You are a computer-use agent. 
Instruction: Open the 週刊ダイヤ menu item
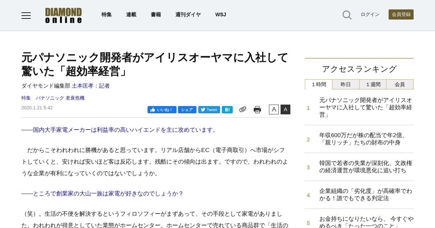[188, 14]
